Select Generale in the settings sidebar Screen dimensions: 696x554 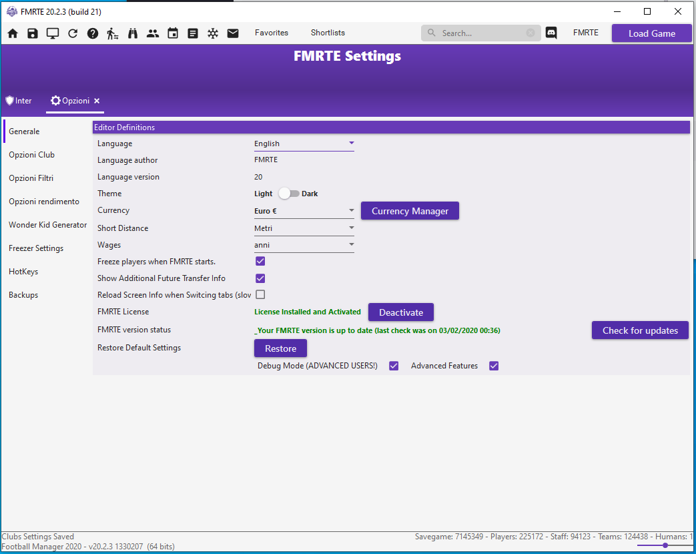tap(24, 131)
